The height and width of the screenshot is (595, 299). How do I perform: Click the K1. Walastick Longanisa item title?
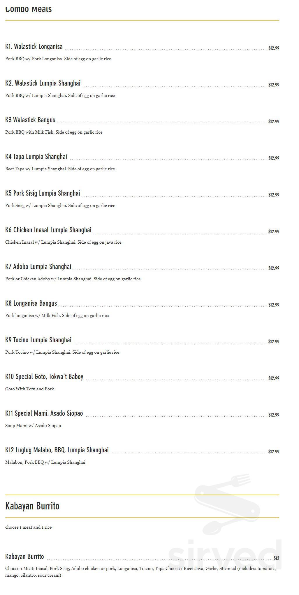[34, 47]
